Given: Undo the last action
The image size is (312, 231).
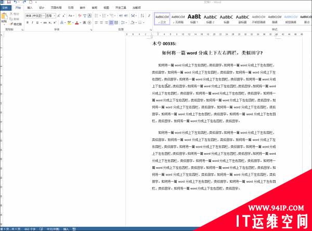Looking at the screenshot, I should point(16,2).
